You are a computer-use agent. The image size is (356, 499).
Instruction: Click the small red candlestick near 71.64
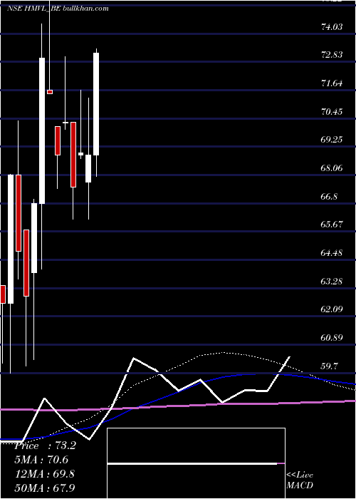pyautogui.click(x=50, y=92)
